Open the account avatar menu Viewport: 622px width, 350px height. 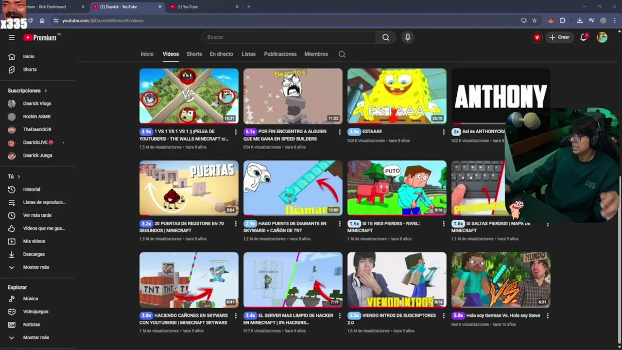[x=602, y=37]
